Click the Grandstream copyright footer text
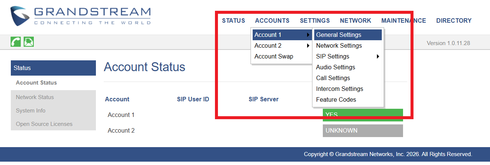This screenshot has height=165, width=490. pyautogui.click(x=388, y=154)
